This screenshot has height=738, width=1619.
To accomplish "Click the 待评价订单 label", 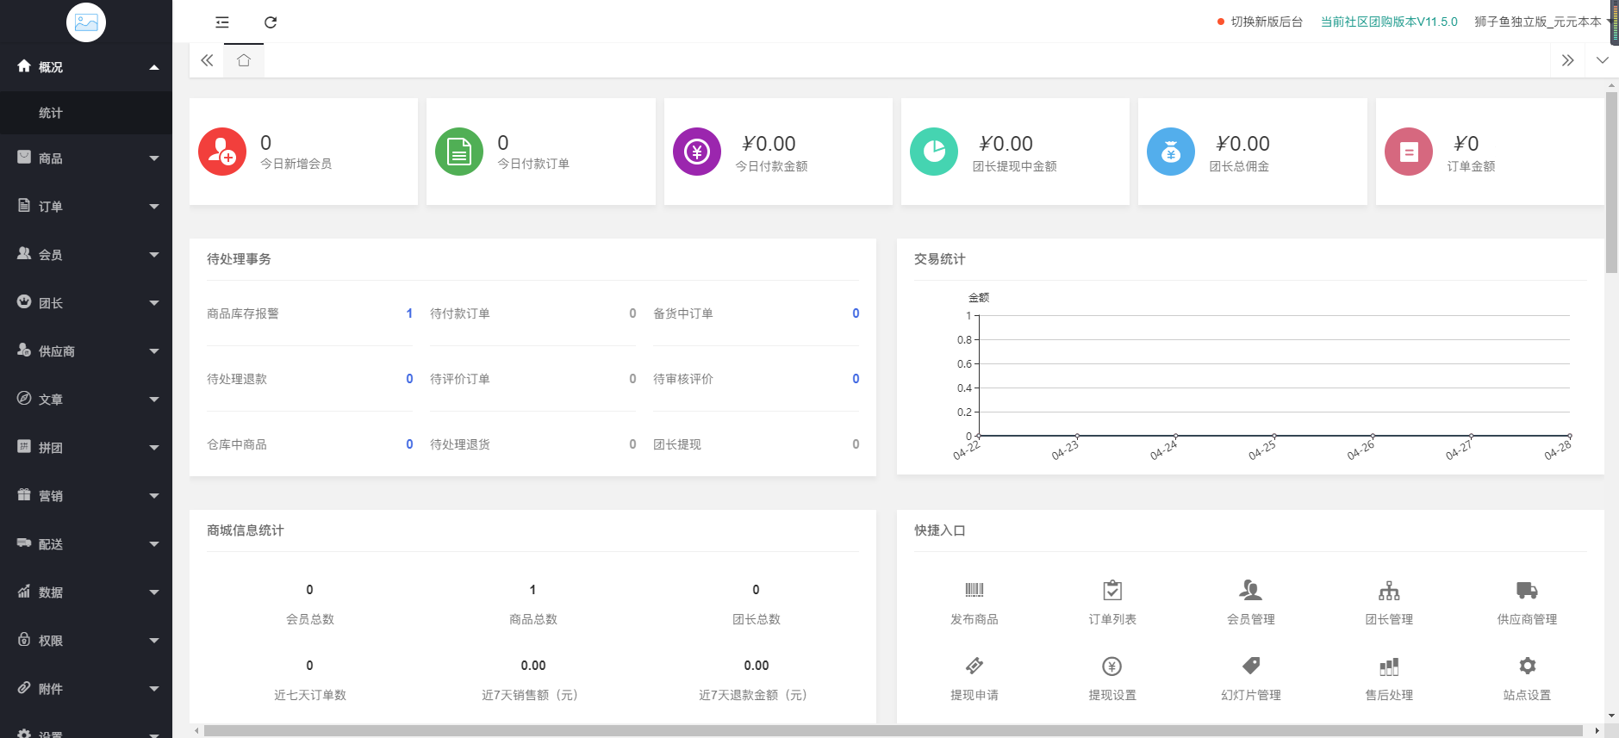I will 460,379.
